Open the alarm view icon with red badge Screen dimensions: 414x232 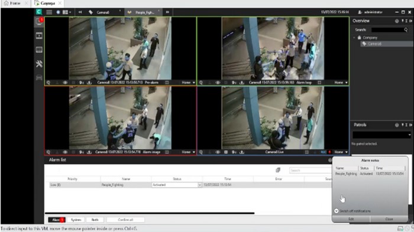[40, 22]
